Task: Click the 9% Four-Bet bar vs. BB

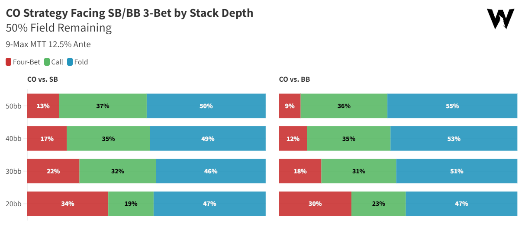Action: tap(290, 106)
